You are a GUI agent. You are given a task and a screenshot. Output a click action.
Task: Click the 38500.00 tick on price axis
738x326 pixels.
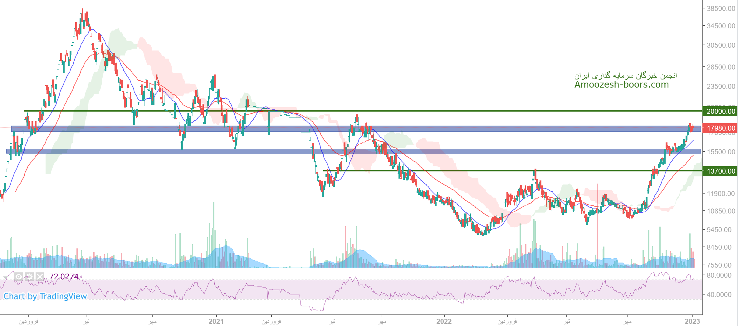click(x=721, y=9)
